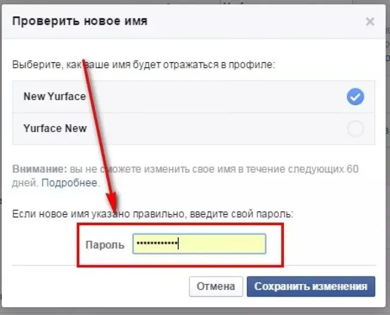Click the введите свой пароль prompt text
The height and width of the screenshot is (315, 390).
click(242, 214)
